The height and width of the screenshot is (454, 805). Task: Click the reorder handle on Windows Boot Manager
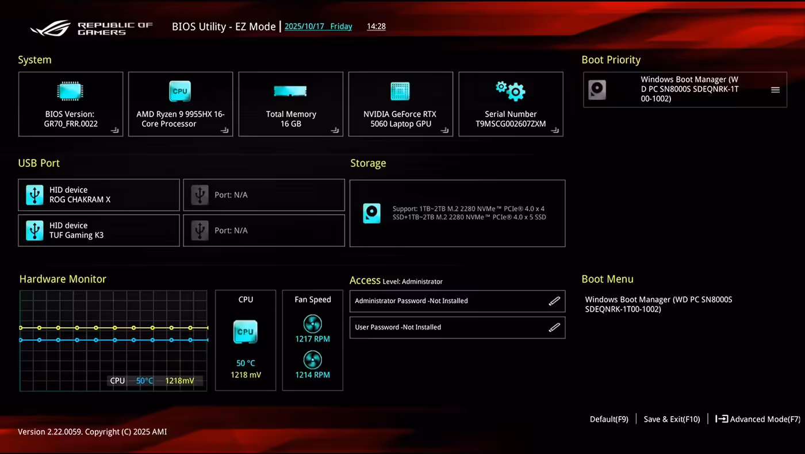[x=775, y=90]
